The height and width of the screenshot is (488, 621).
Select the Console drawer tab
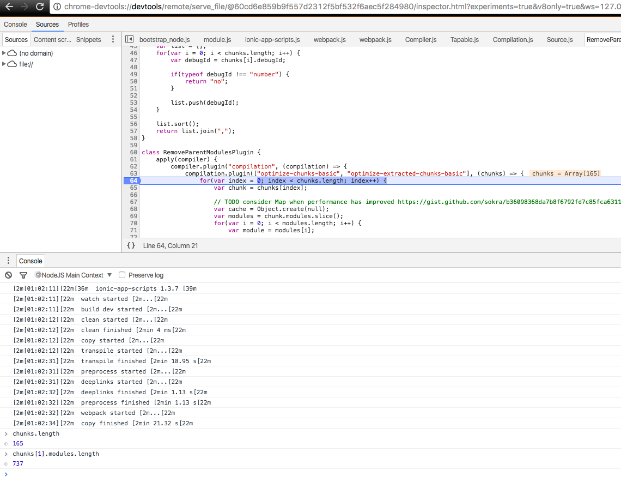31,261
